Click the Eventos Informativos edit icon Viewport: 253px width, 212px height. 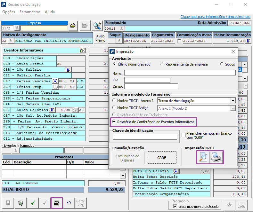click(83, 50)
